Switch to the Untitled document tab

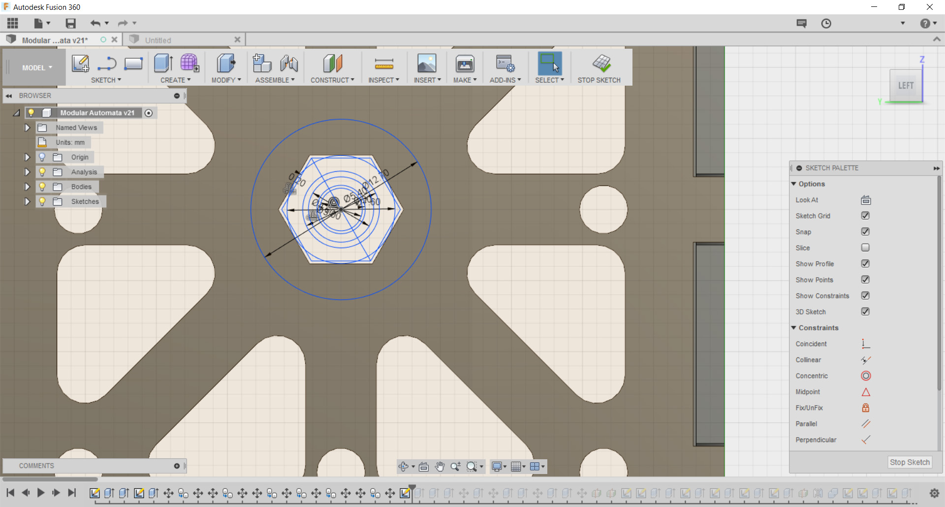(184, 40)
